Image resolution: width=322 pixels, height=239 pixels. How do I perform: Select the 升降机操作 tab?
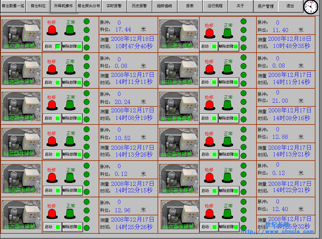coord(64,6)
